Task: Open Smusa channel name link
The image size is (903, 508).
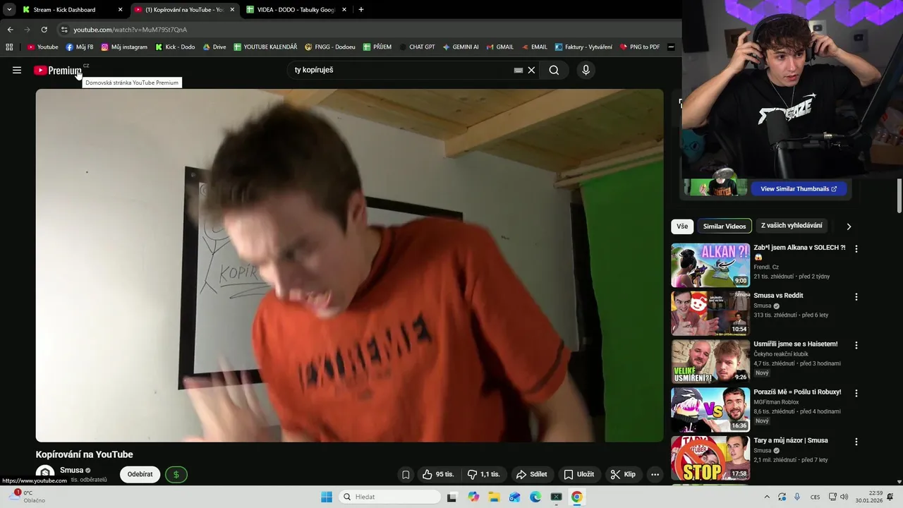Action: pyautogui.click(x=72, y=470)
